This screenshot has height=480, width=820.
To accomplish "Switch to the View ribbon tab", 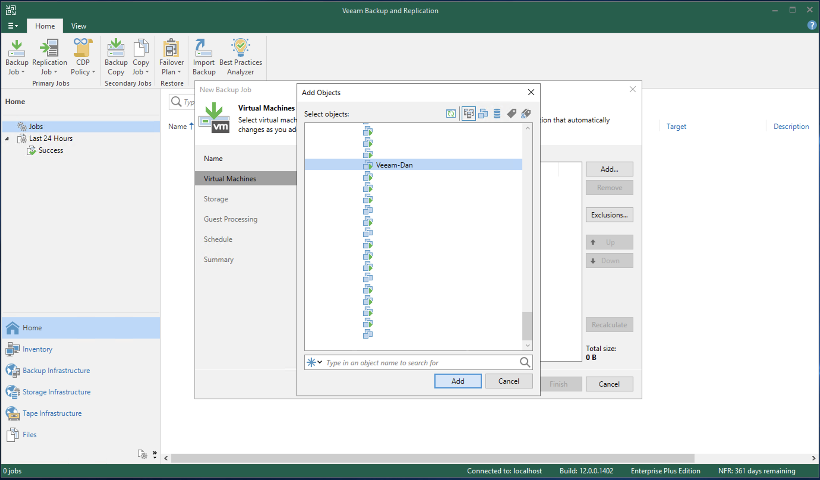I will coord(79,26).
